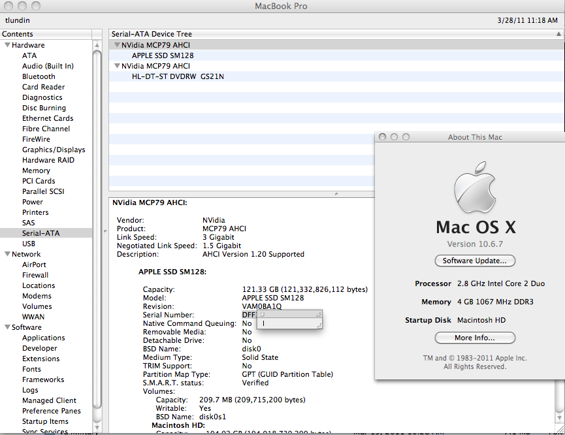The image size is (565, 435).
Task: Select first NVidia MCP79 AHCI row
Action: tap(336, 45)
